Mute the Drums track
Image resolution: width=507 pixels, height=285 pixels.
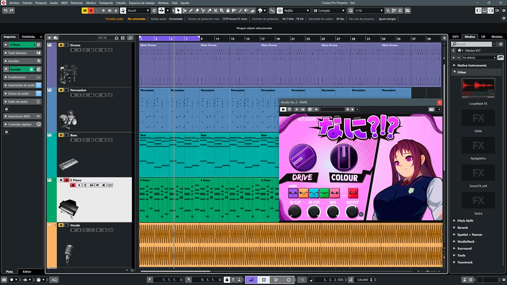(61, 45)
